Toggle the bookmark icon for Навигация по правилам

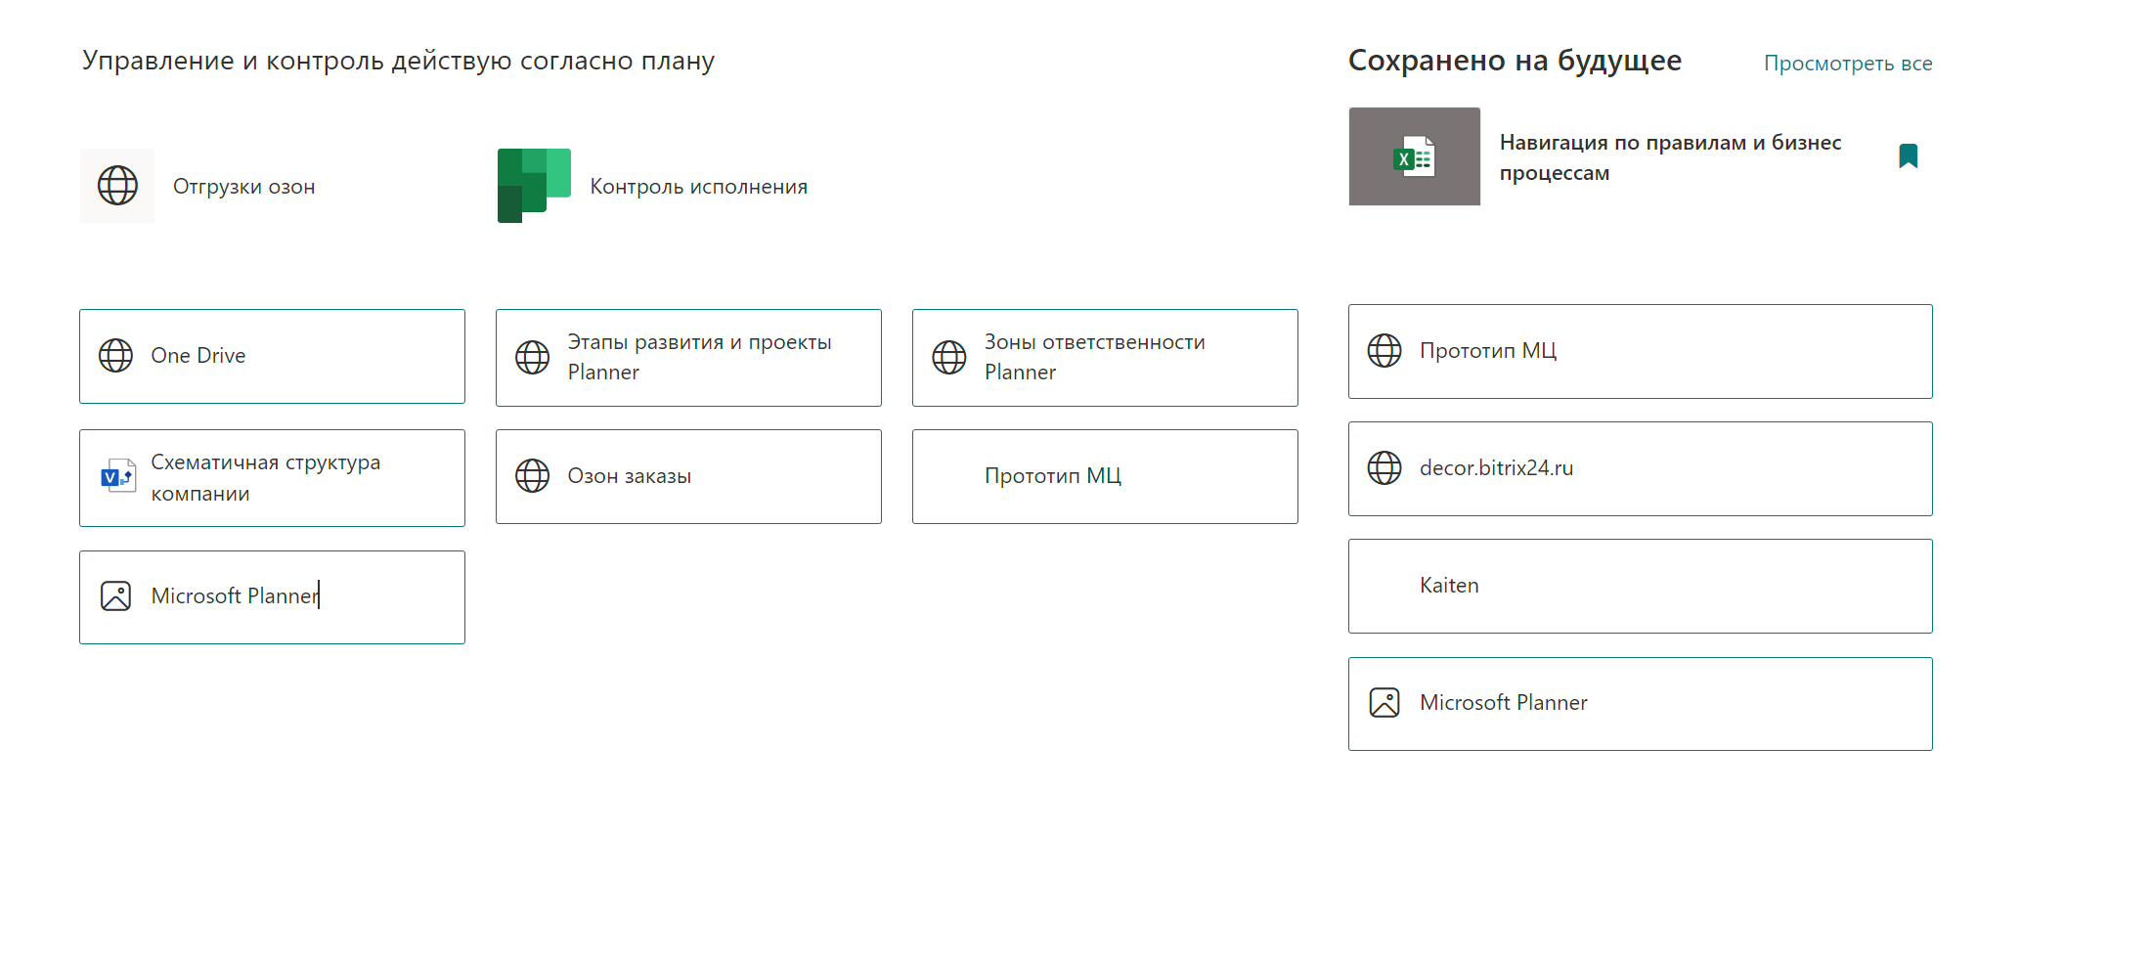tap(1908, 156)
